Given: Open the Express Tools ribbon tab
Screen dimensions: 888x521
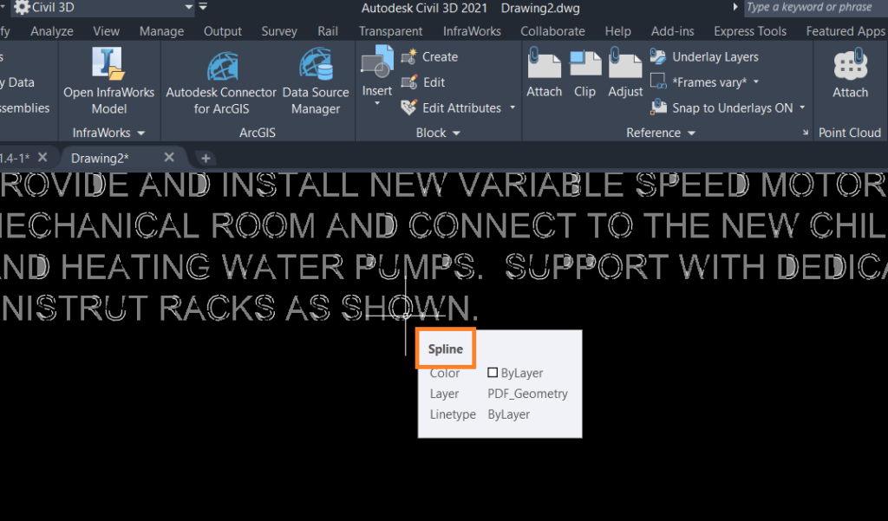Looking at the screenshot, I should (750, 31).
